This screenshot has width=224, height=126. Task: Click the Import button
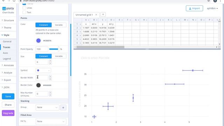195,8
